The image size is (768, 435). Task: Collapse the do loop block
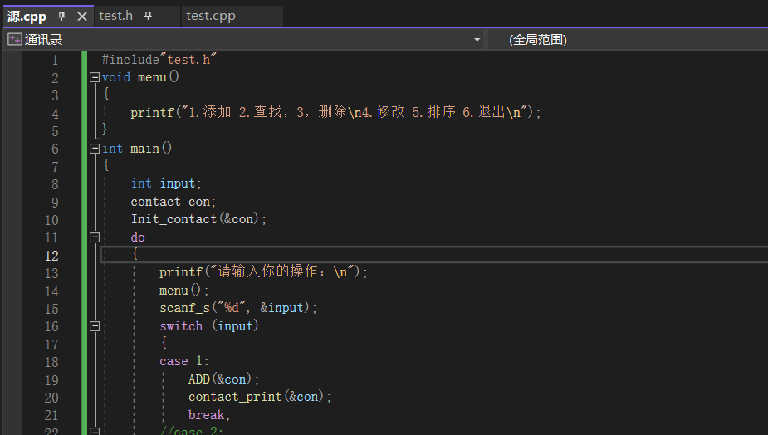(x=94, y=237)
